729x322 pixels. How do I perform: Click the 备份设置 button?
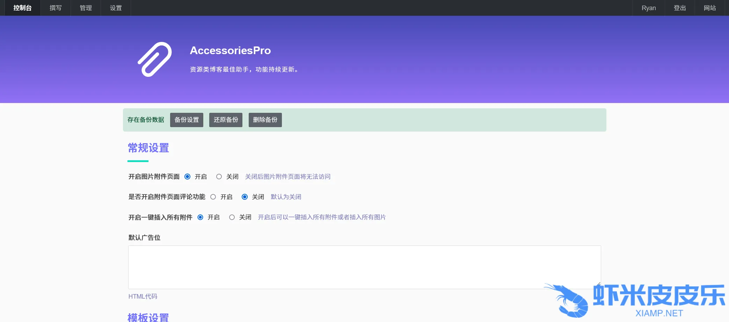click(187, 120)
